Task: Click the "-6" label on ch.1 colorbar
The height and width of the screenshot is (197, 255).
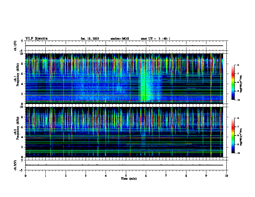Action: click(x=238, y=65)
